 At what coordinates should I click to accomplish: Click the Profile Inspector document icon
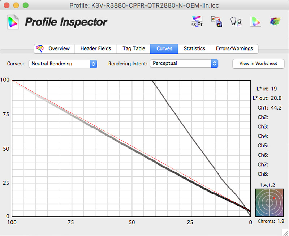click(13, 22)
